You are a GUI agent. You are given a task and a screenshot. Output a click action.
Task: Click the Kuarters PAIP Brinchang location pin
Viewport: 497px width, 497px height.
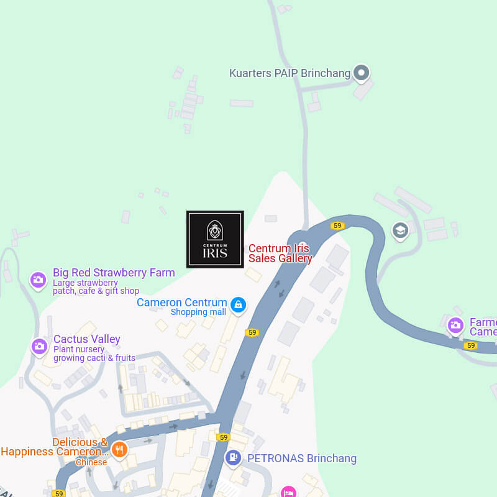(362, 73)
